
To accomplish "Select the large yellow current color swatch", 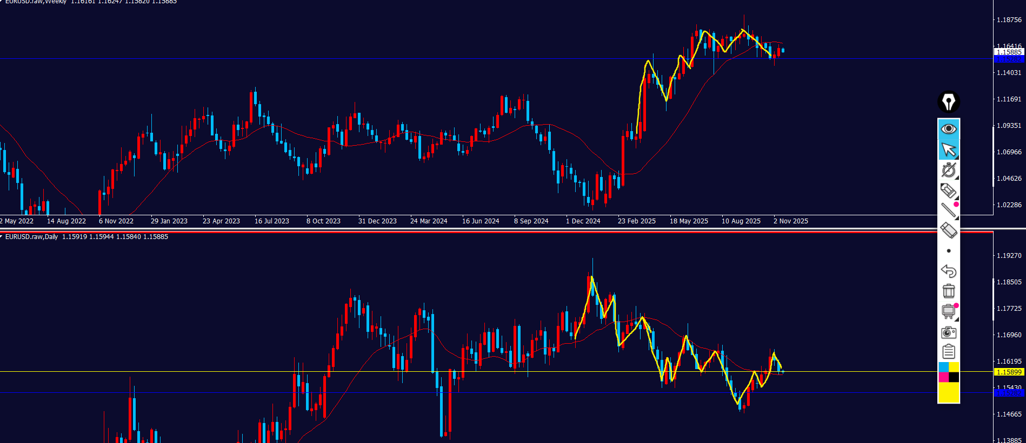I will [948, 392].
